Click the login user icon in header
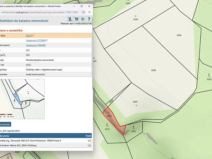Viewport: 212px width, 159px height. click(x=70, y=19)
